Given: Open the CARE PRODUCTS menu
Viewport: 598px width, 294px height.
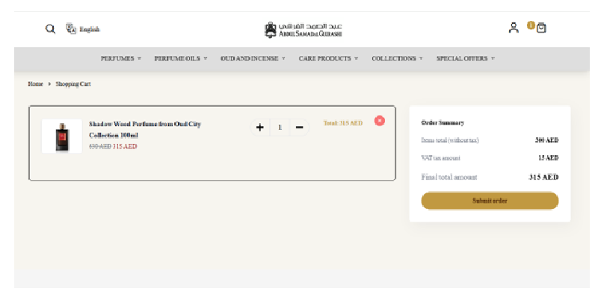Looking at the screenshot, I should 325,58.
